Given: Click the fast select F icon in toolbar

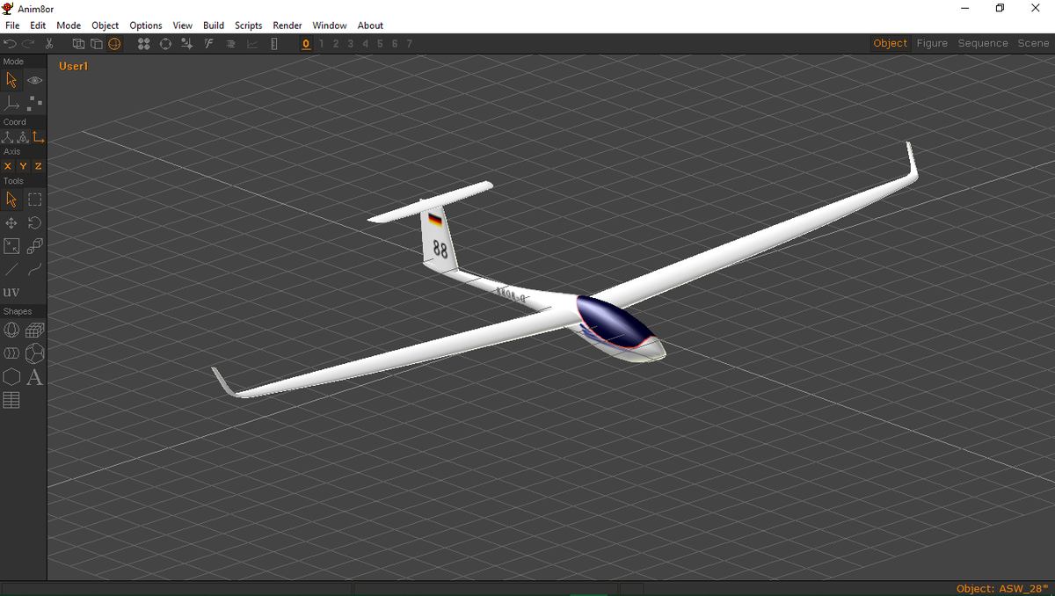Looking at the screenshot, I should tap(208, 44).
